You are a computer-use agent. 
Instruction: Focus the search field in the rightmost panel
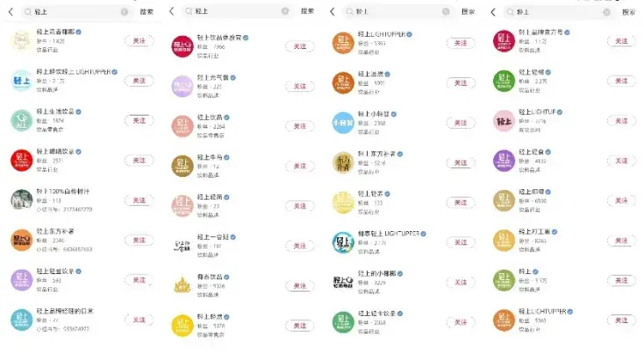tap(558, 12)
